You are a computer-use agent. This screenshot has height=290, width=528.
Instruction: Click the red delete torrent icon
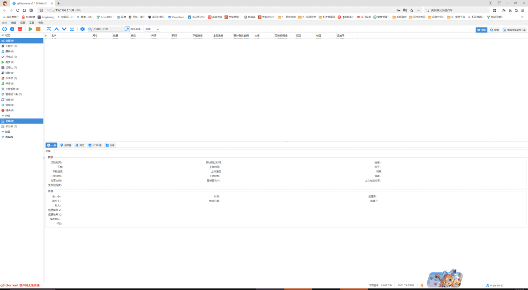(20, 29)
